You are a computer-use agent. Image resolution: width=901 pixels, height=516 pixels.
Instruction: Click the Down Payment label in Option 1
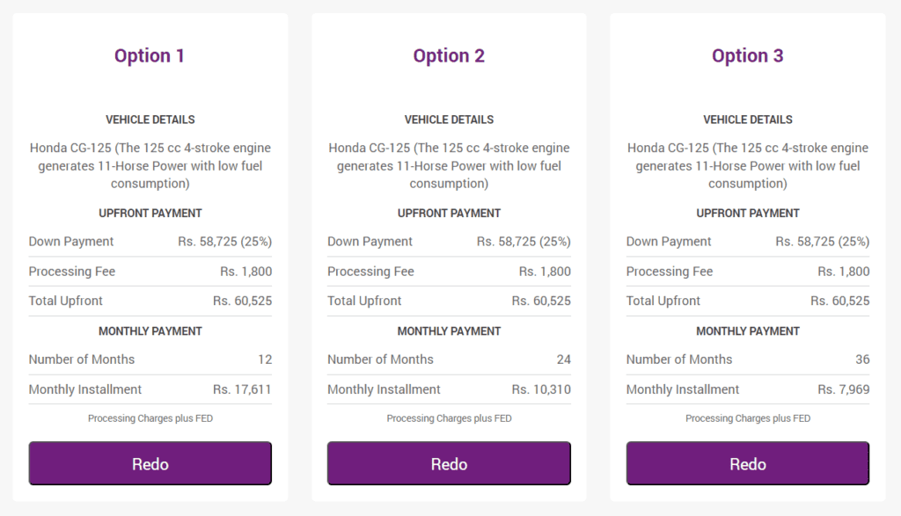(71, 241)
